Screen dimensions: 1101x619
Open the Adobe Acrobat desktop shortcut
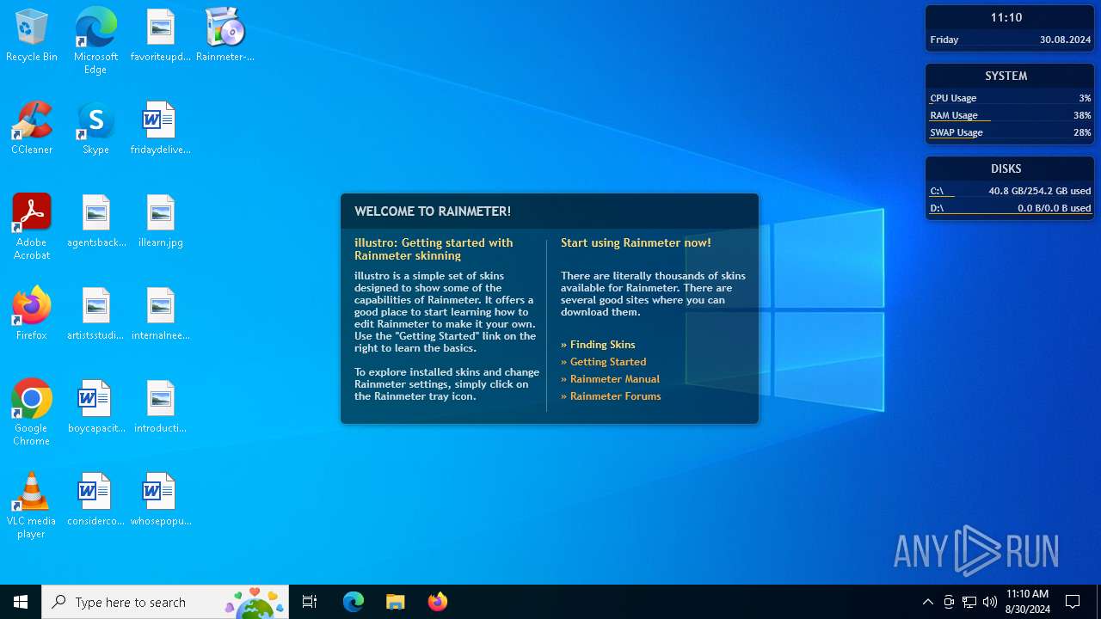coord(32,227)
